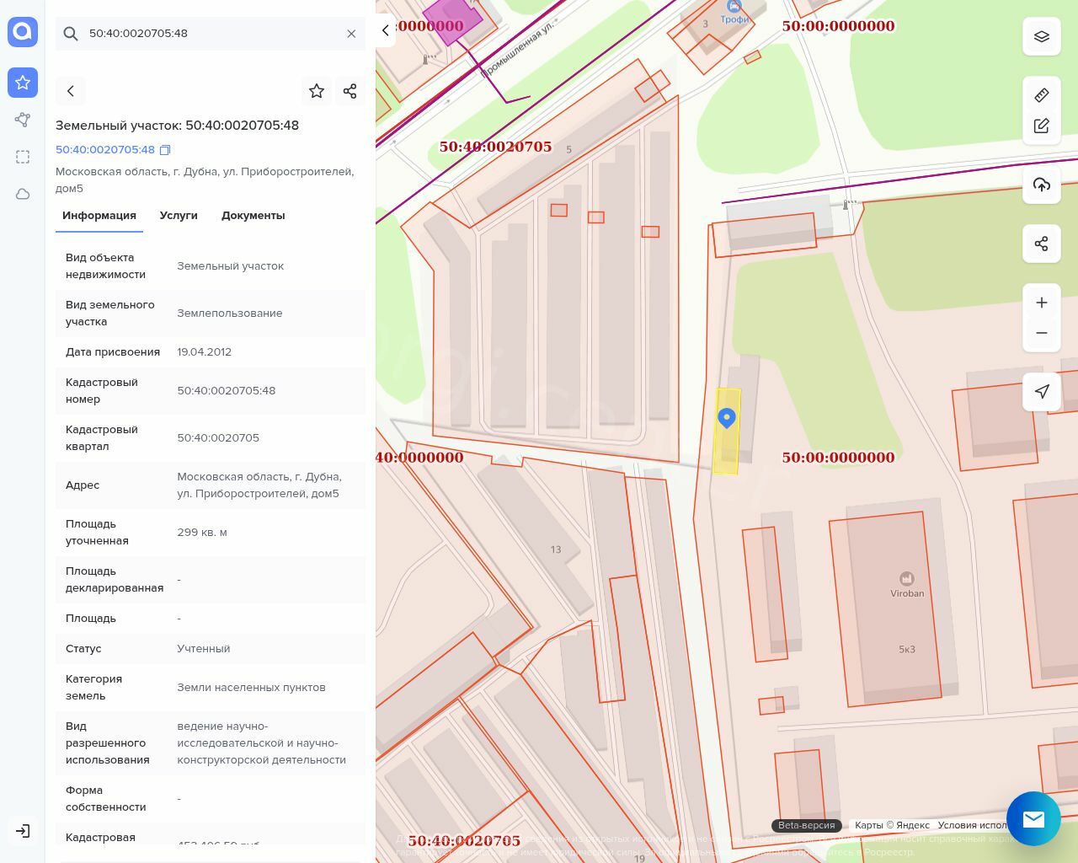Open Favorites in left sidebar
This screenshot has height=863, width=1078.
click(23, 83)
